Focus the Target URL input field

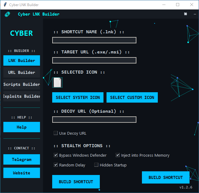(94, 60)
